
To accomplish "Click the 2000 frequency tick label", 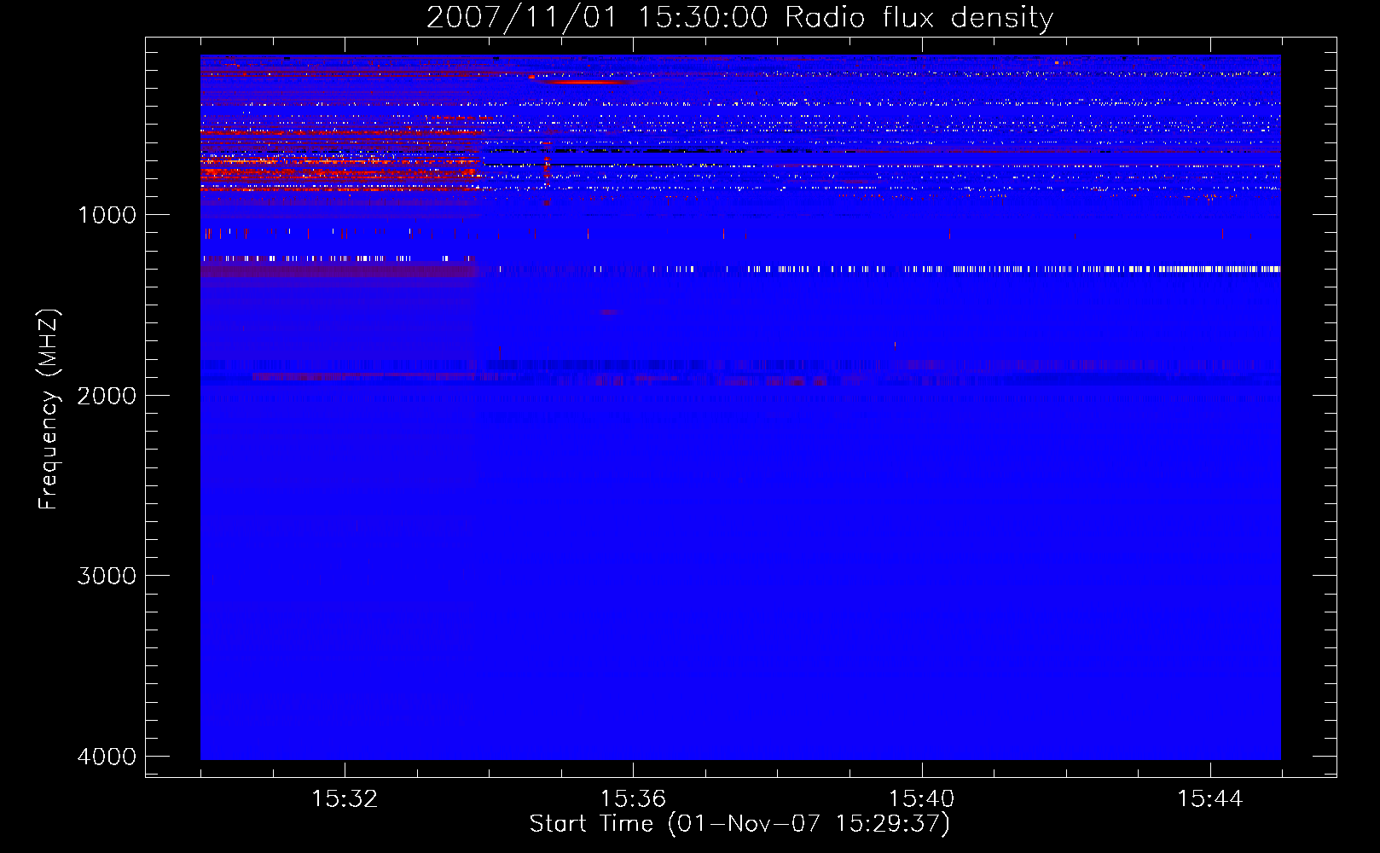I will [x=107, y=396].
